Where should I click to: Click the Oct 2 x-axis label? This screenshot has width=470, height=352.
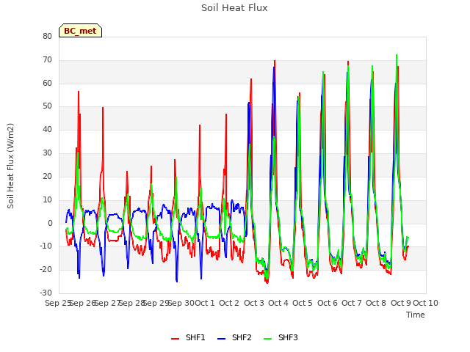[229, 303]
